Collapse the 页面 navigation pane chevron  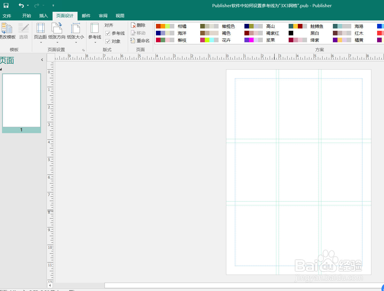pyautogui.click(x=42, y=60)
